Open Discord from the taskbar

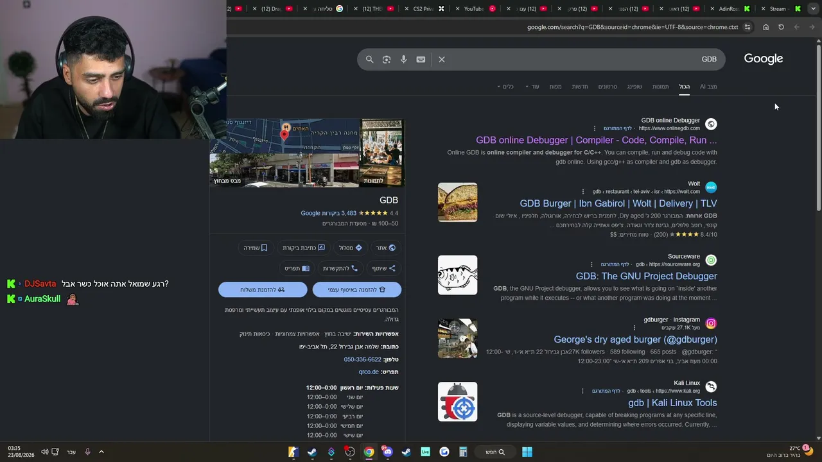tap(387, 452)
